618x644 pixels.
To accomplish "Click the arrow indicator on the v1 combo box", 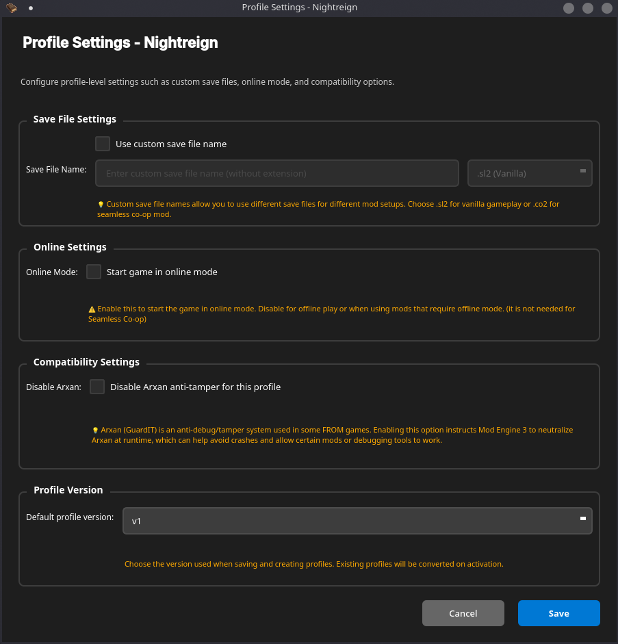I will 582,519.
